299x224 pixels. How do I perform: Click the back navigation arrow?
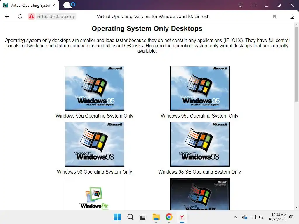coord(7,17)
